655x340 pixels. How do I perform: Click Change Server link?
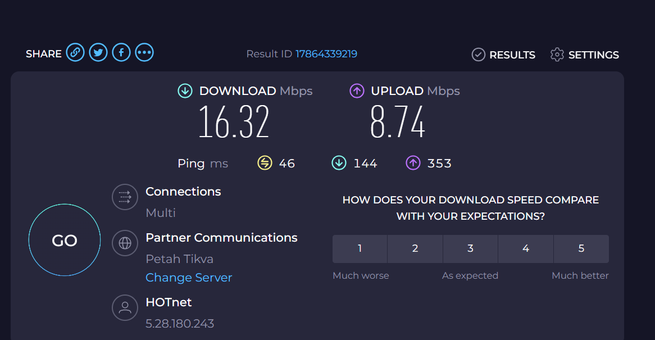tap(189, 278)
